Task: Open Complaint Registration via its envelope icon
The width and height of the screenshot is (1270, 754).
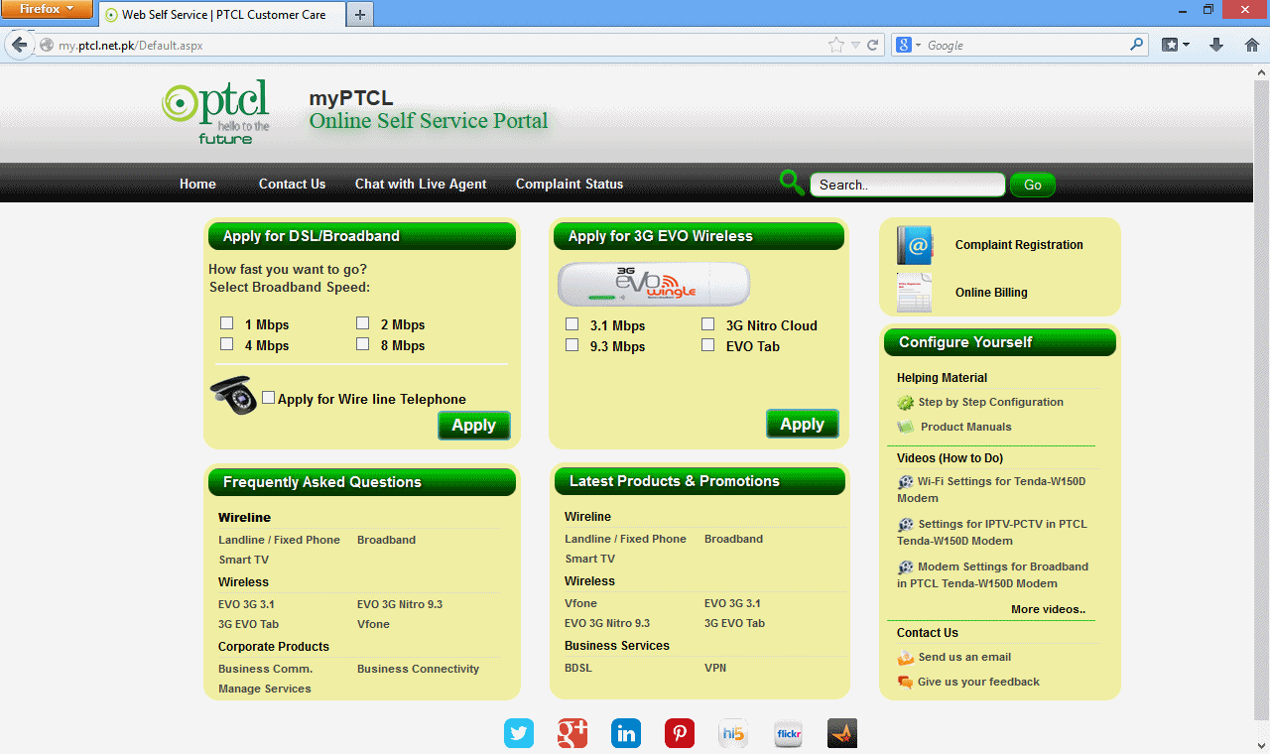Action: tap(914, 245)
